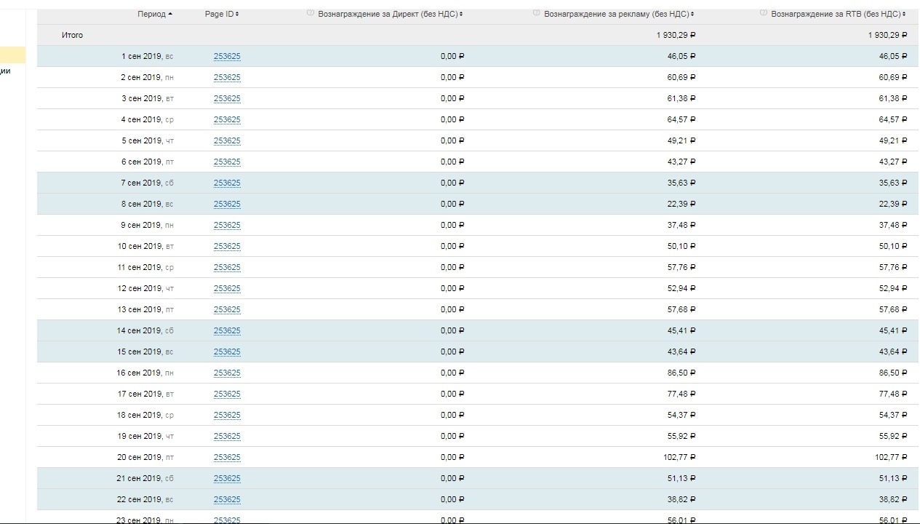Screen dimensions: 920x524
Task: Click the date cell 5 сен 2019, чт
Action: pos(148,140)
